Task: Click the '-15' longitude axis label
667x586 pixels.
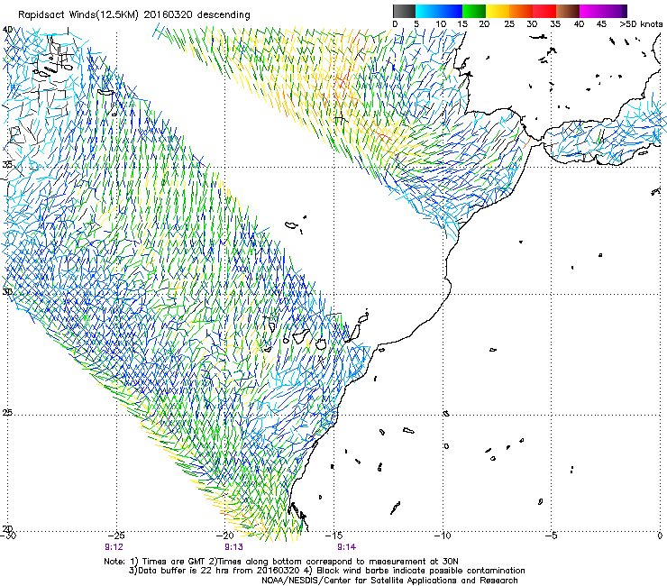Action: [333, 536]
